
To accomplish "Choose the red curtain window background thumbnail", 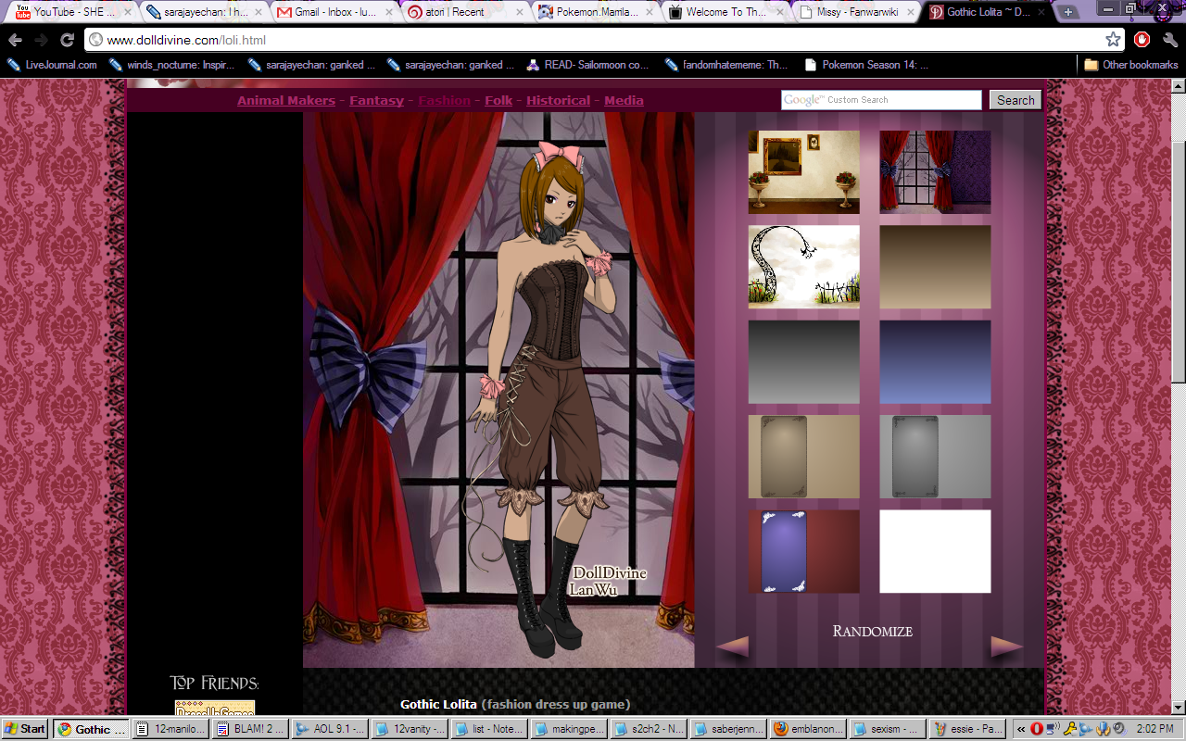I will point(935,172).
